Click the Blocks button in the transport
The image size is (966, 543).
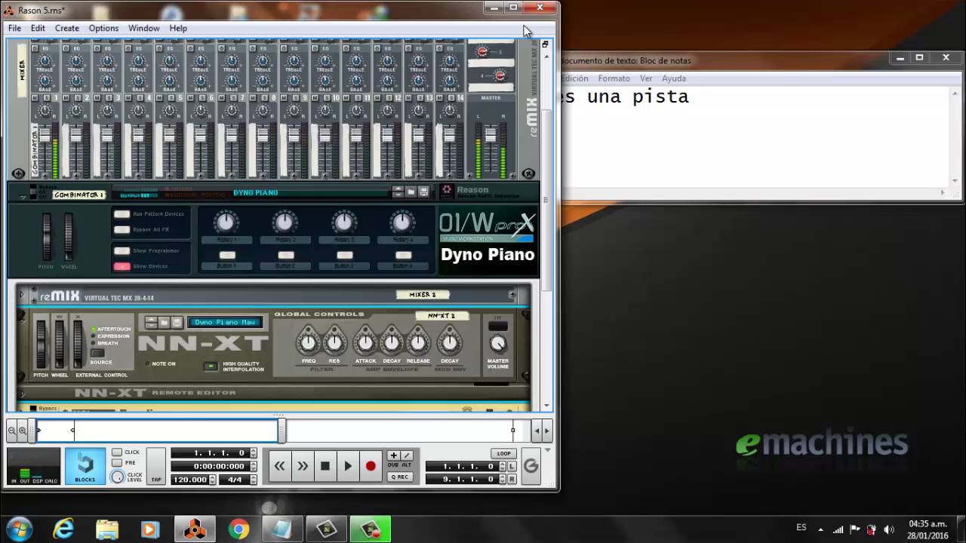pos(85,466)
